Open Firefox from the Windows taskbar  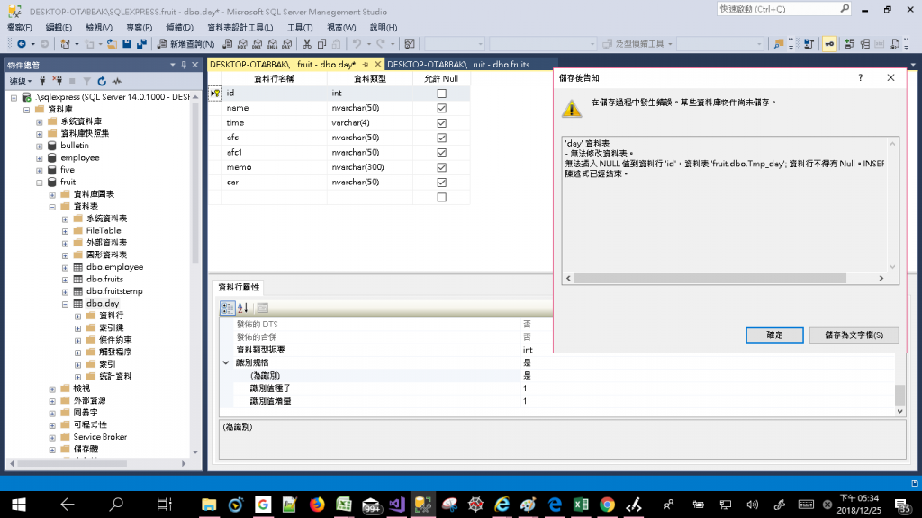[x=317, y=505]
